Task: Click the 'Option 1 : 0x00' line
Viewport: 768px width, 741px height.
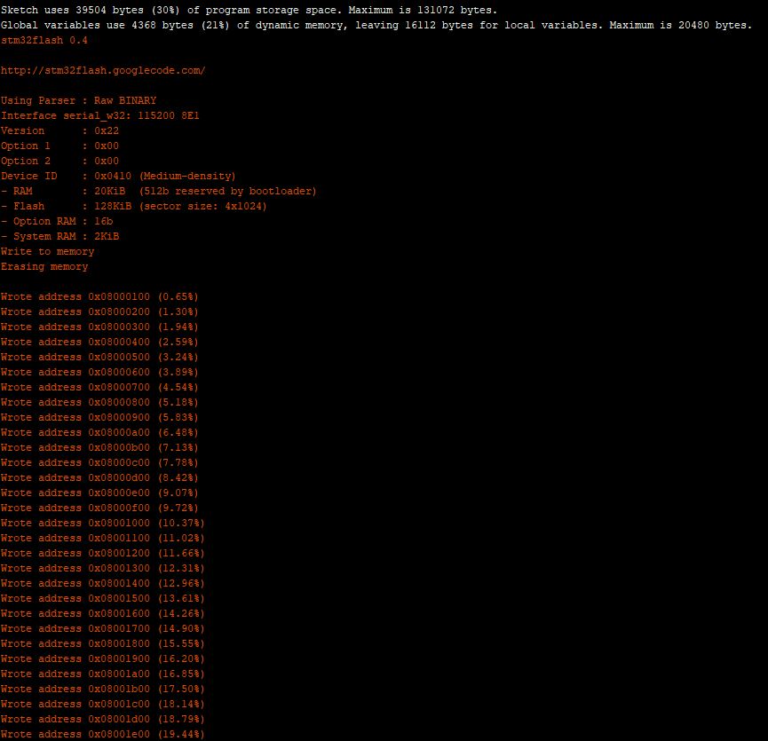Action: (x=59, y=146)
